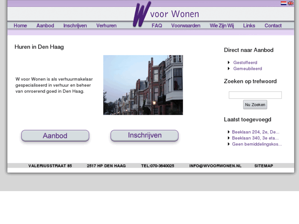Open the Gestoffeerd listings link
The width and height of the screenshot is (299, 224).
coord(245,62)
